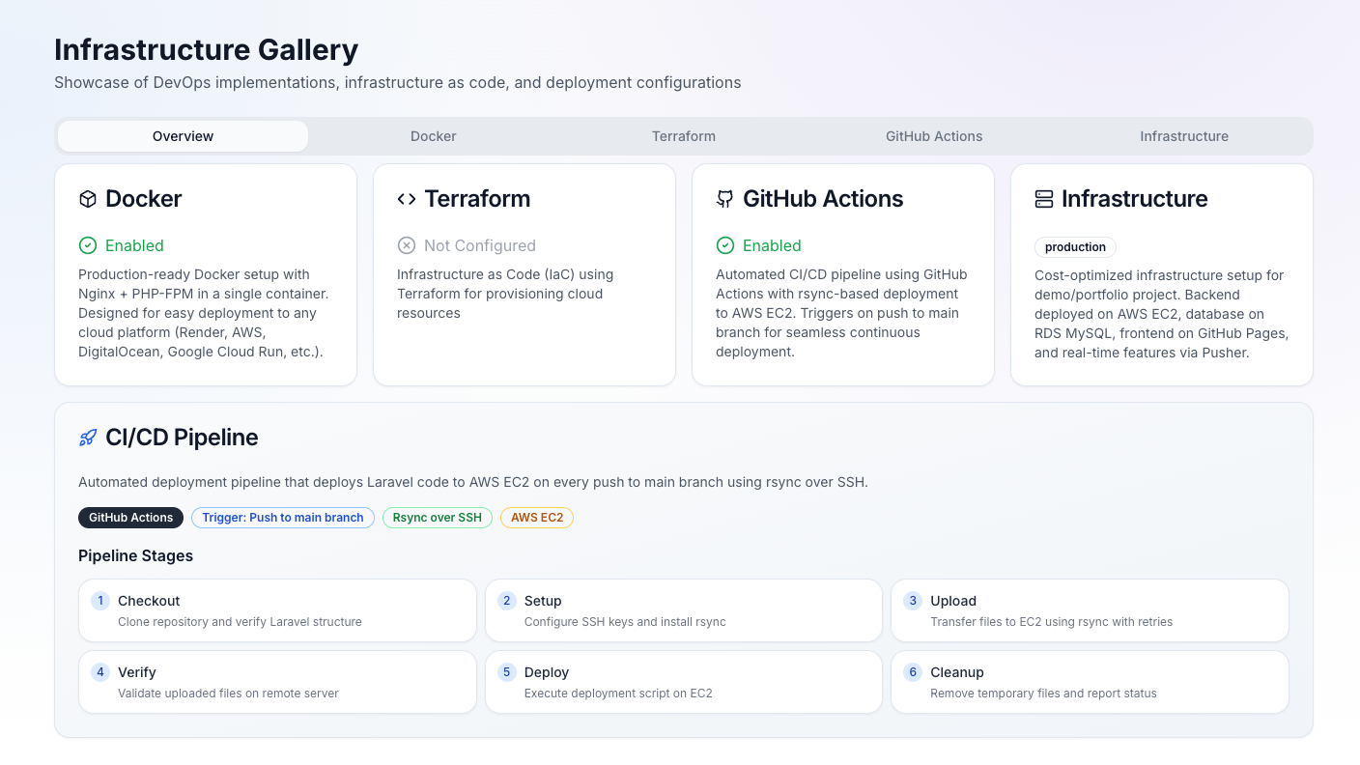Viewport: 1360px width, 765px height.
Task: Go to the Infrastructure tab
Action: point(1183,136)
